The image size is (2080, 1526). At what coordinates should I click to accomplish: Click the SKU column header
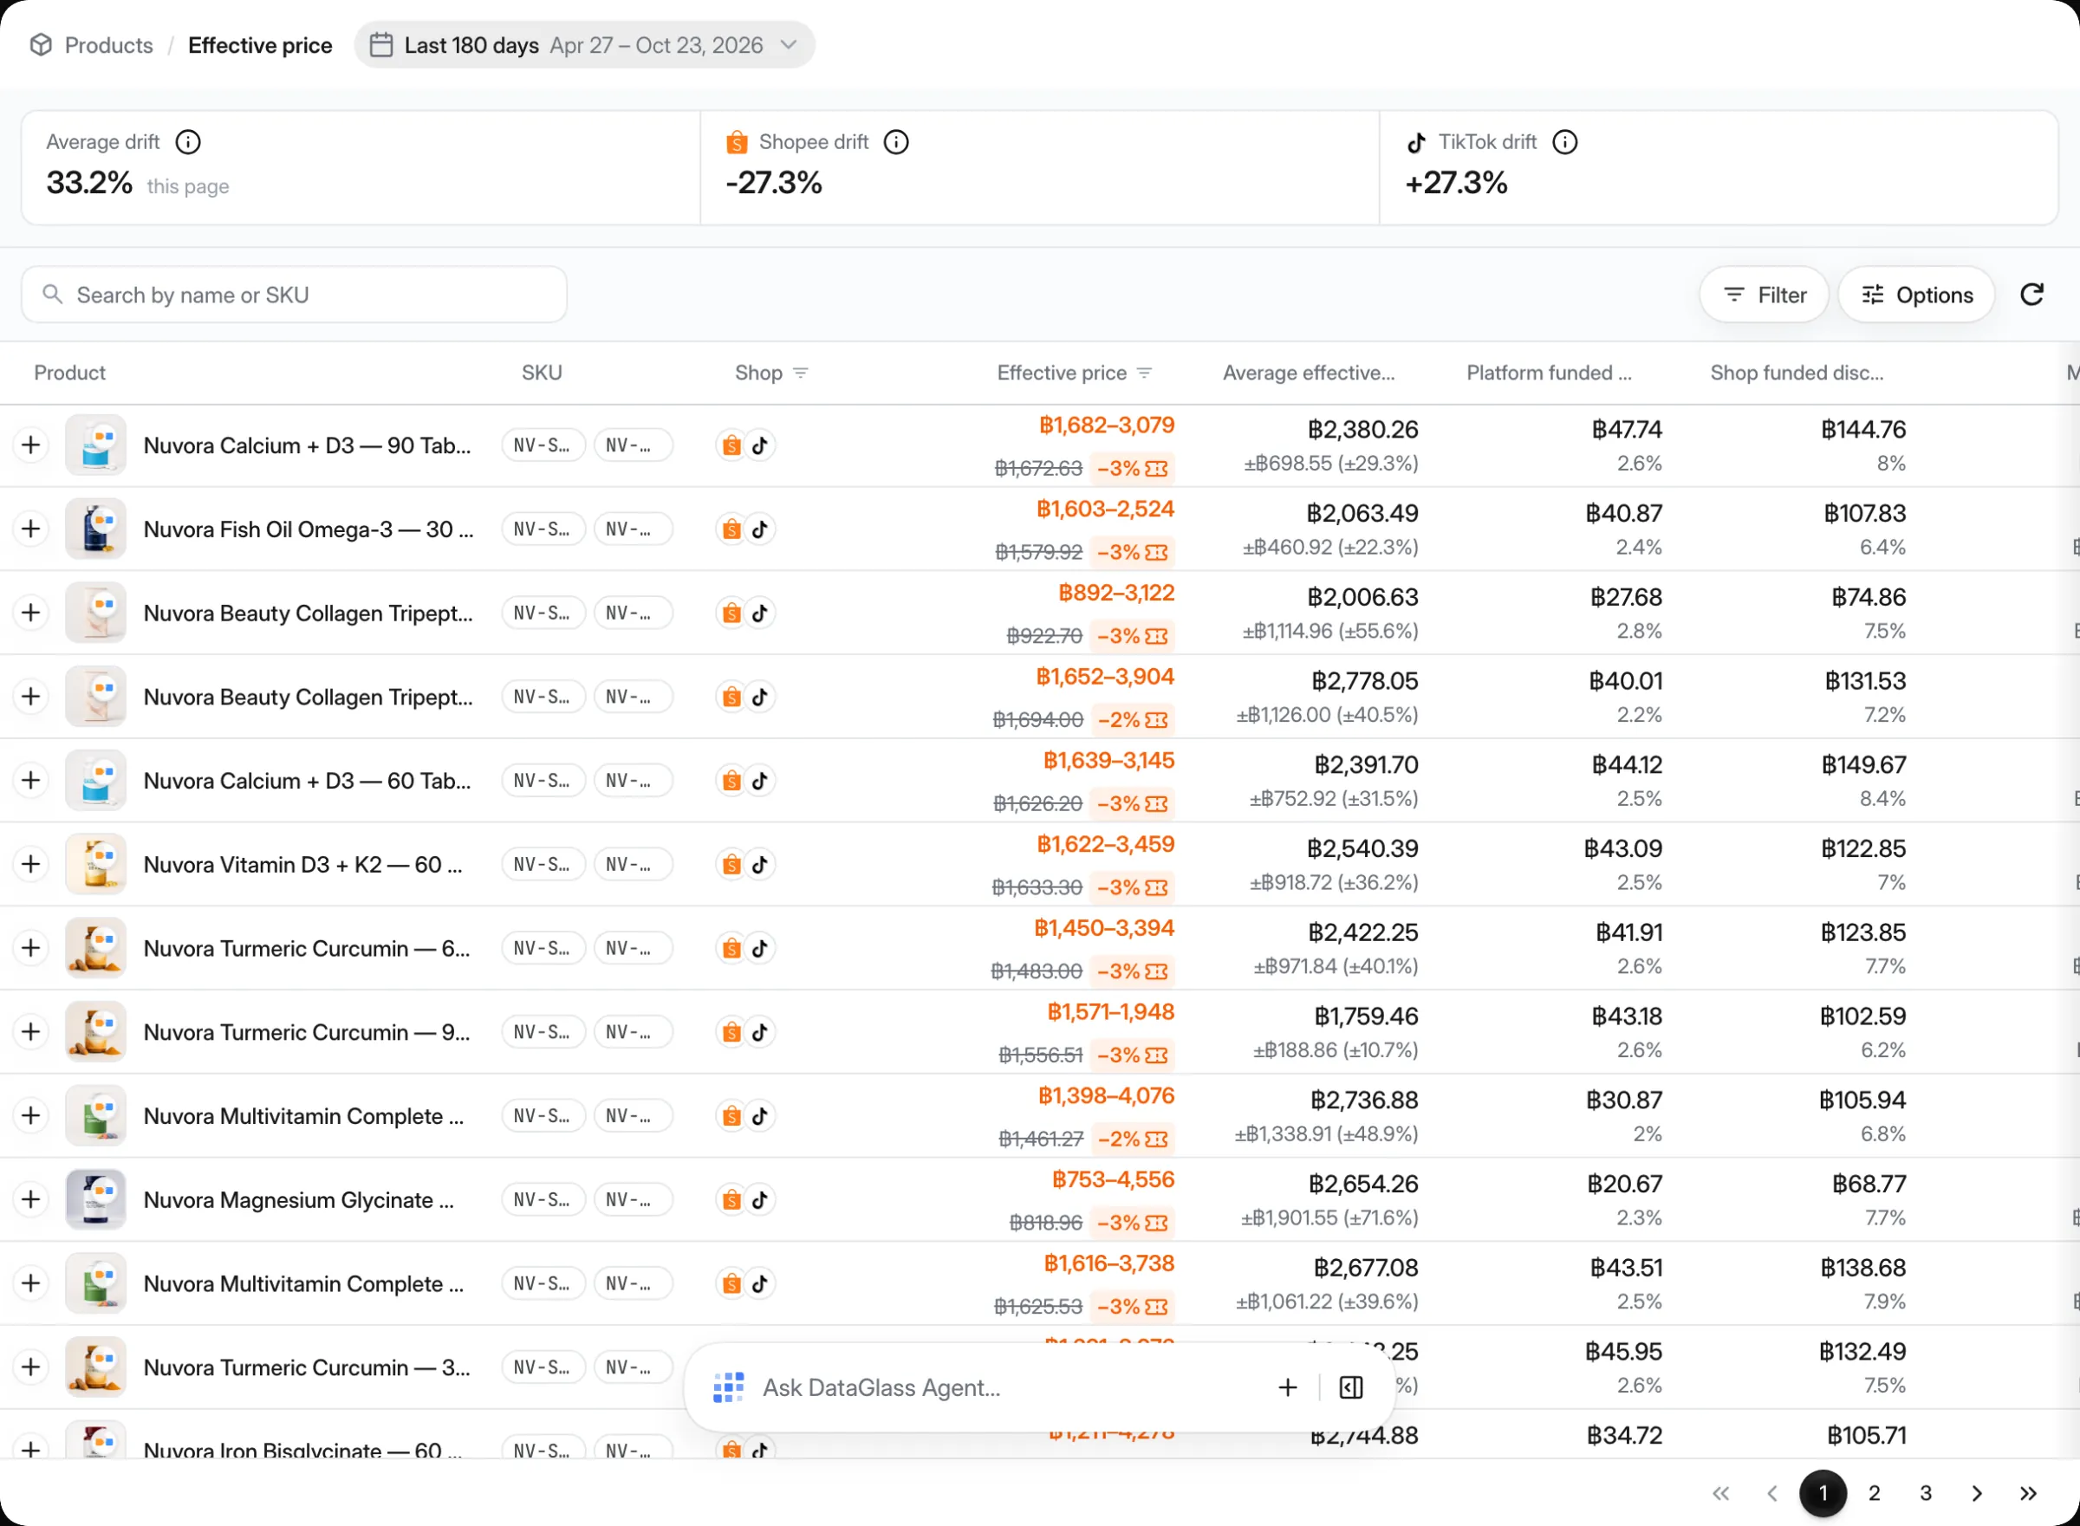click(x=543, y=373)
